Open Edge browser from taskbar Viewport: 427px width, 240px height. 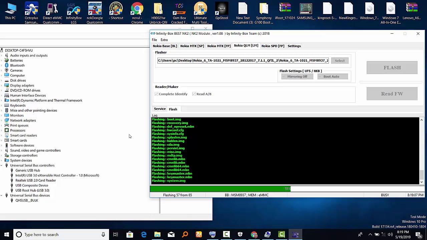click(x=143, y=234)
